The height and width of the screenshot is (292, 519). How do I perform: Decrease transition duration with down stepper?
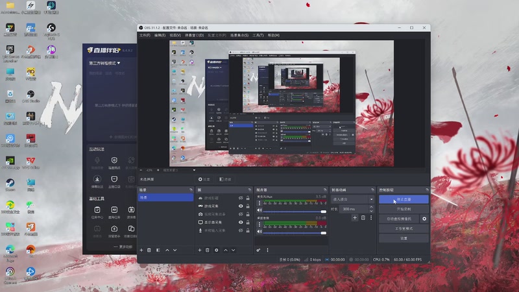[x=371, y=211]
